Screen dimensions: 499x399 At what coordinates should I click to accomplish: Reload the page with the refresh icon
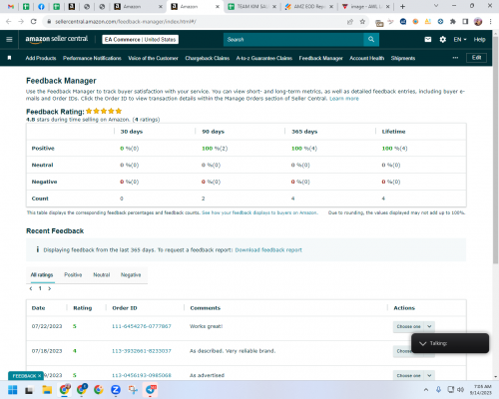[33, 21]
